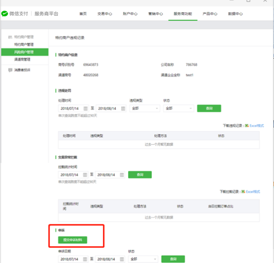The height and width of the screenshot is (263, 274).
Task: Click the 特约商户管理 section header in sidebar
Action: click(x=24, y=37)
